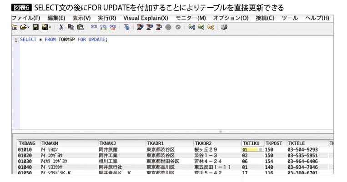Open the ファイル(F) menu
The width and height of the screenshot is (347, 182).
click(x=25, y=18)
